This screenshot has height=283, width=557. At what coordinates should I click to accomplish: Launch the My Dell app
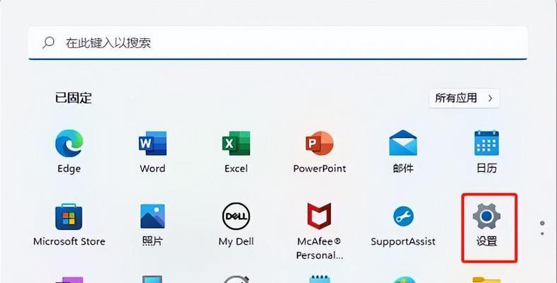236,224
